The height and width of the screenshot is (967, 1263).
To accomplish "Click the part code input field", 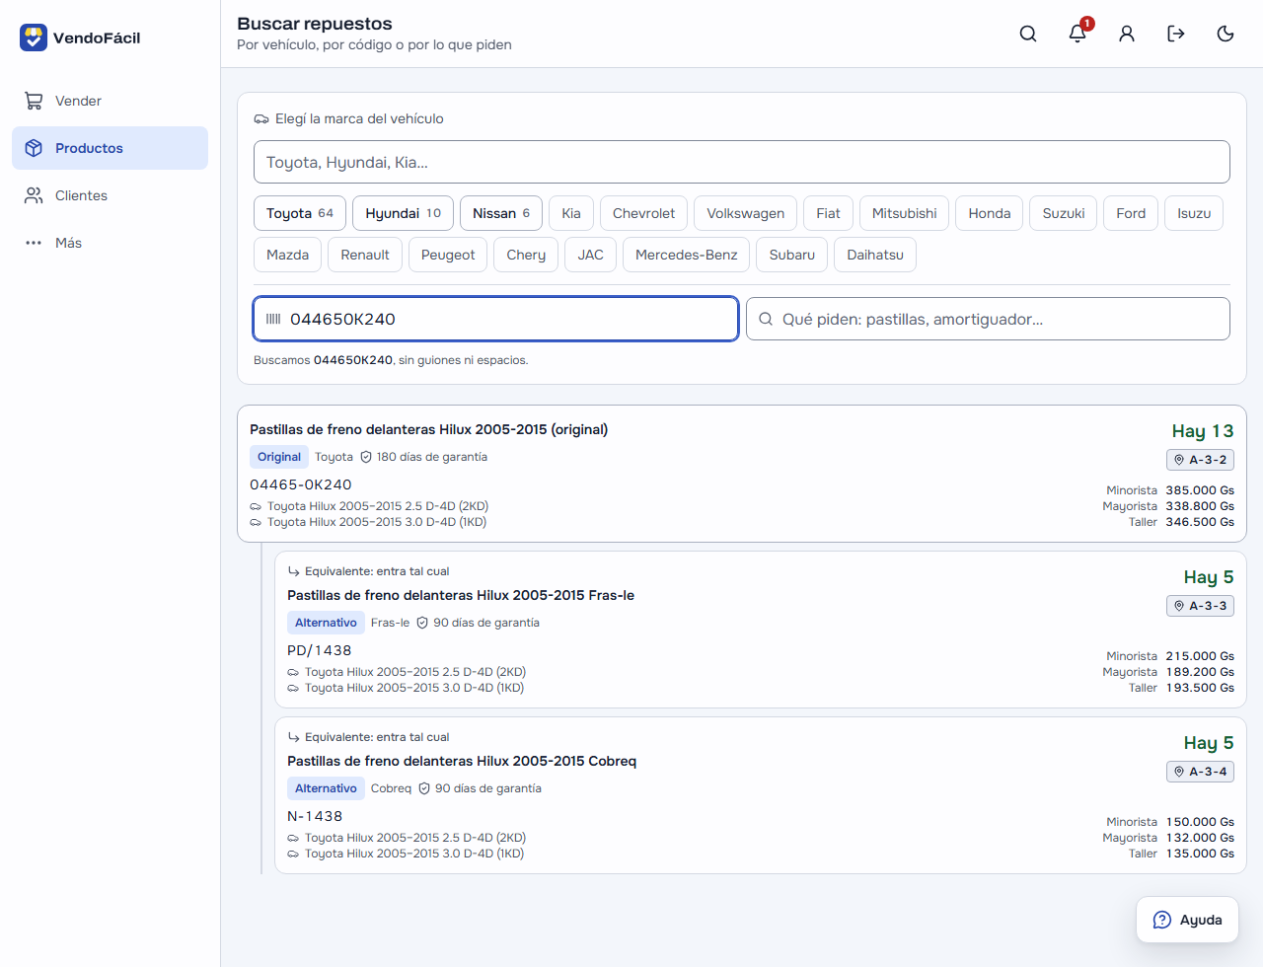I will coord(495,319).
